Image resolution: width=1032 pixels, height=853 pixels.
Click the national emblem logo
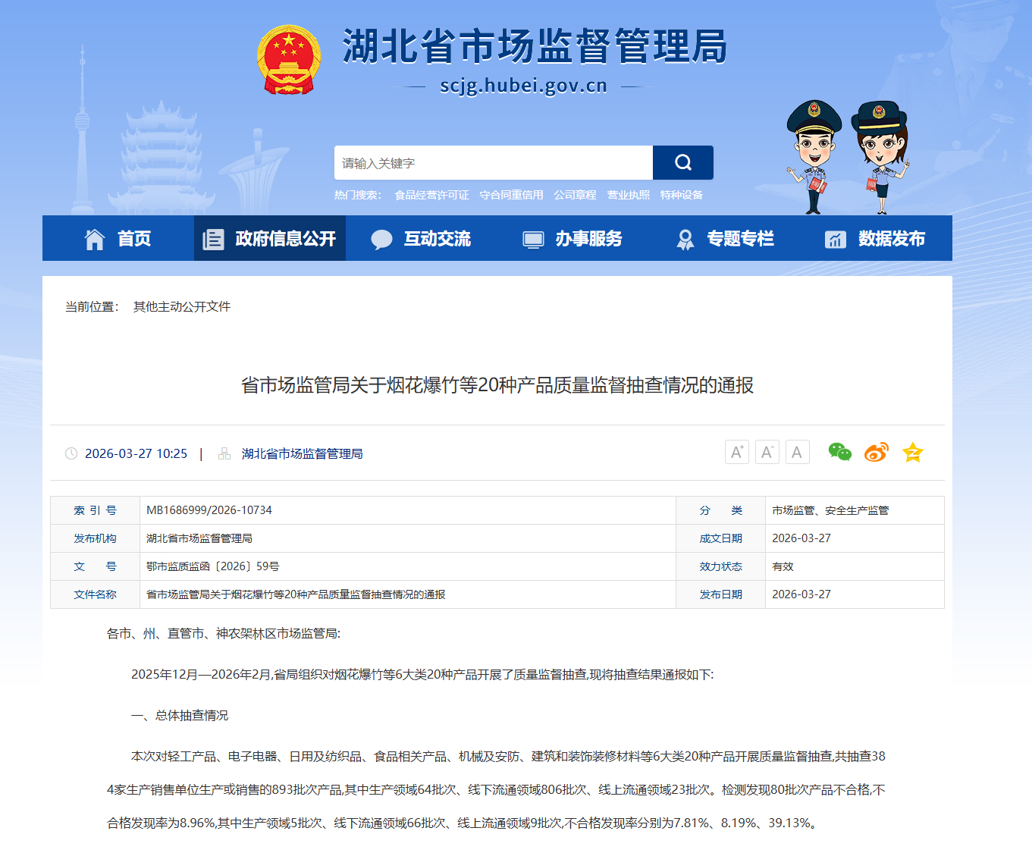tap(287, 57)
